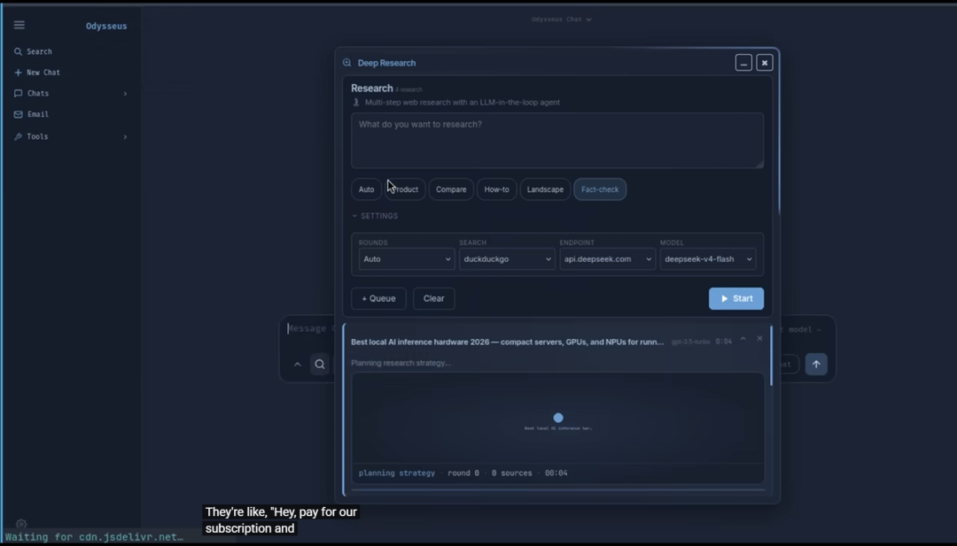Click the up chevron in chat input
957x546 pixels.
297,365
